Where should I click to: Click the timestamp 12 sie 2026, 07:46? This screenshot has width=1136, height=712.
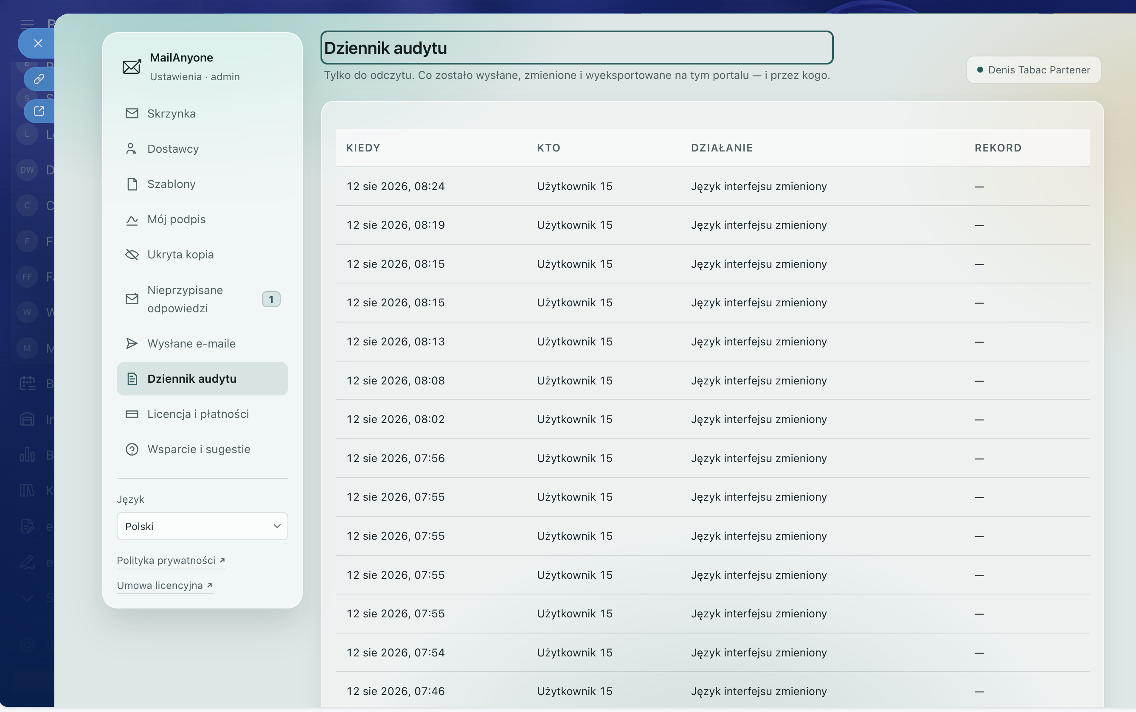click(x=396, y=692)
